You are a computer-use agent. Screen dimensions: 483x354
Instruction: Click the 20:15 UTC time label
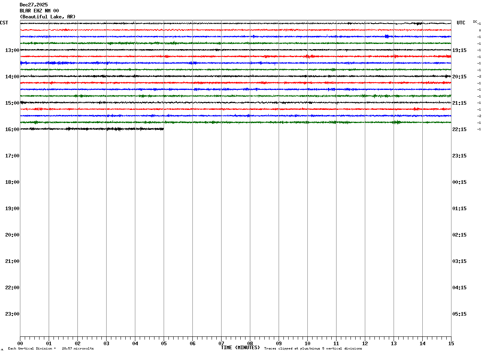click(x=459, y=77)
